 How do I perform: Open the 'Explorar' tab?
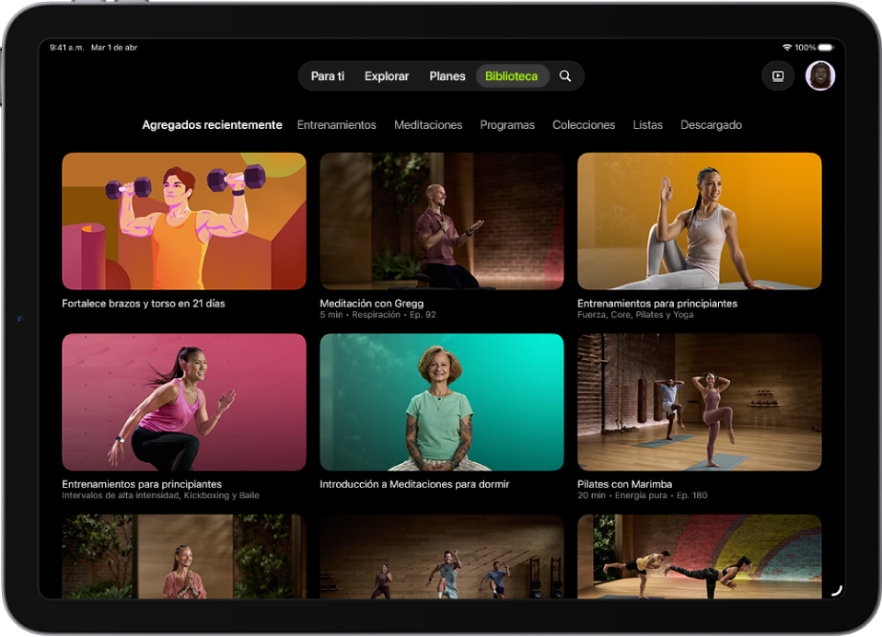[386, 76]
